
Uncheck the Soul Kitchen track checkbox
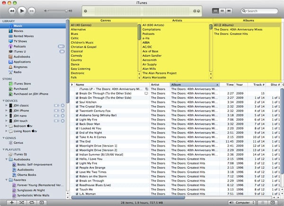pyautogui.click(x=77, y=102)
